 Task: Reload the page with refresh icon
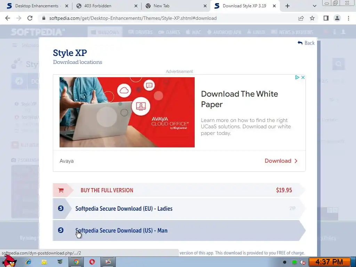pyautogui.click(x=30, y=18)
